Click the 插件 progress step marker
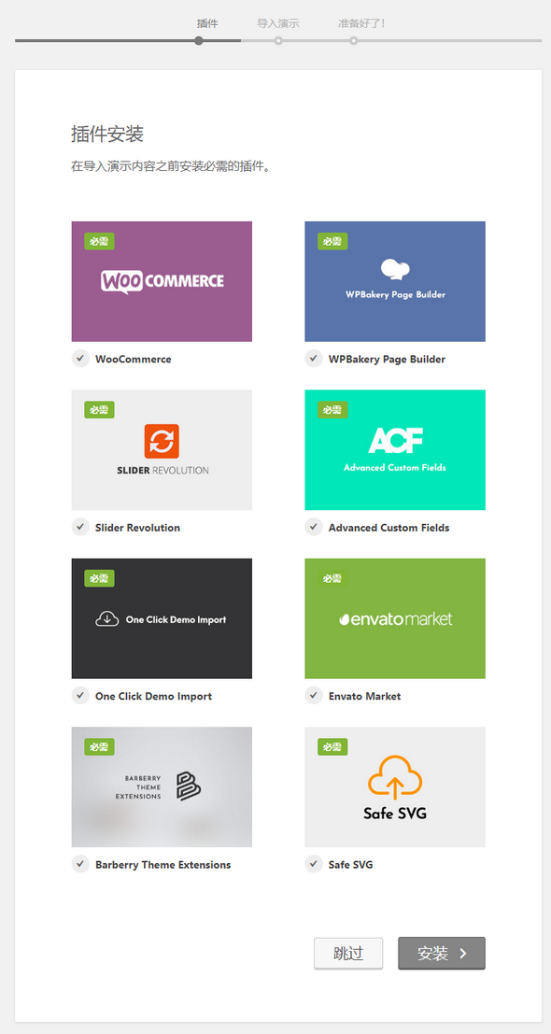 click(x=199, y=41)
